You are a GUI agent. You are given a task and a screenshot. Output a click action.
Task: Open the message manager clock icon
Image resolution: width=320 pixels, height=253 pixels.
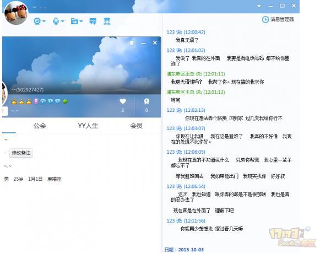coord(265,20)
